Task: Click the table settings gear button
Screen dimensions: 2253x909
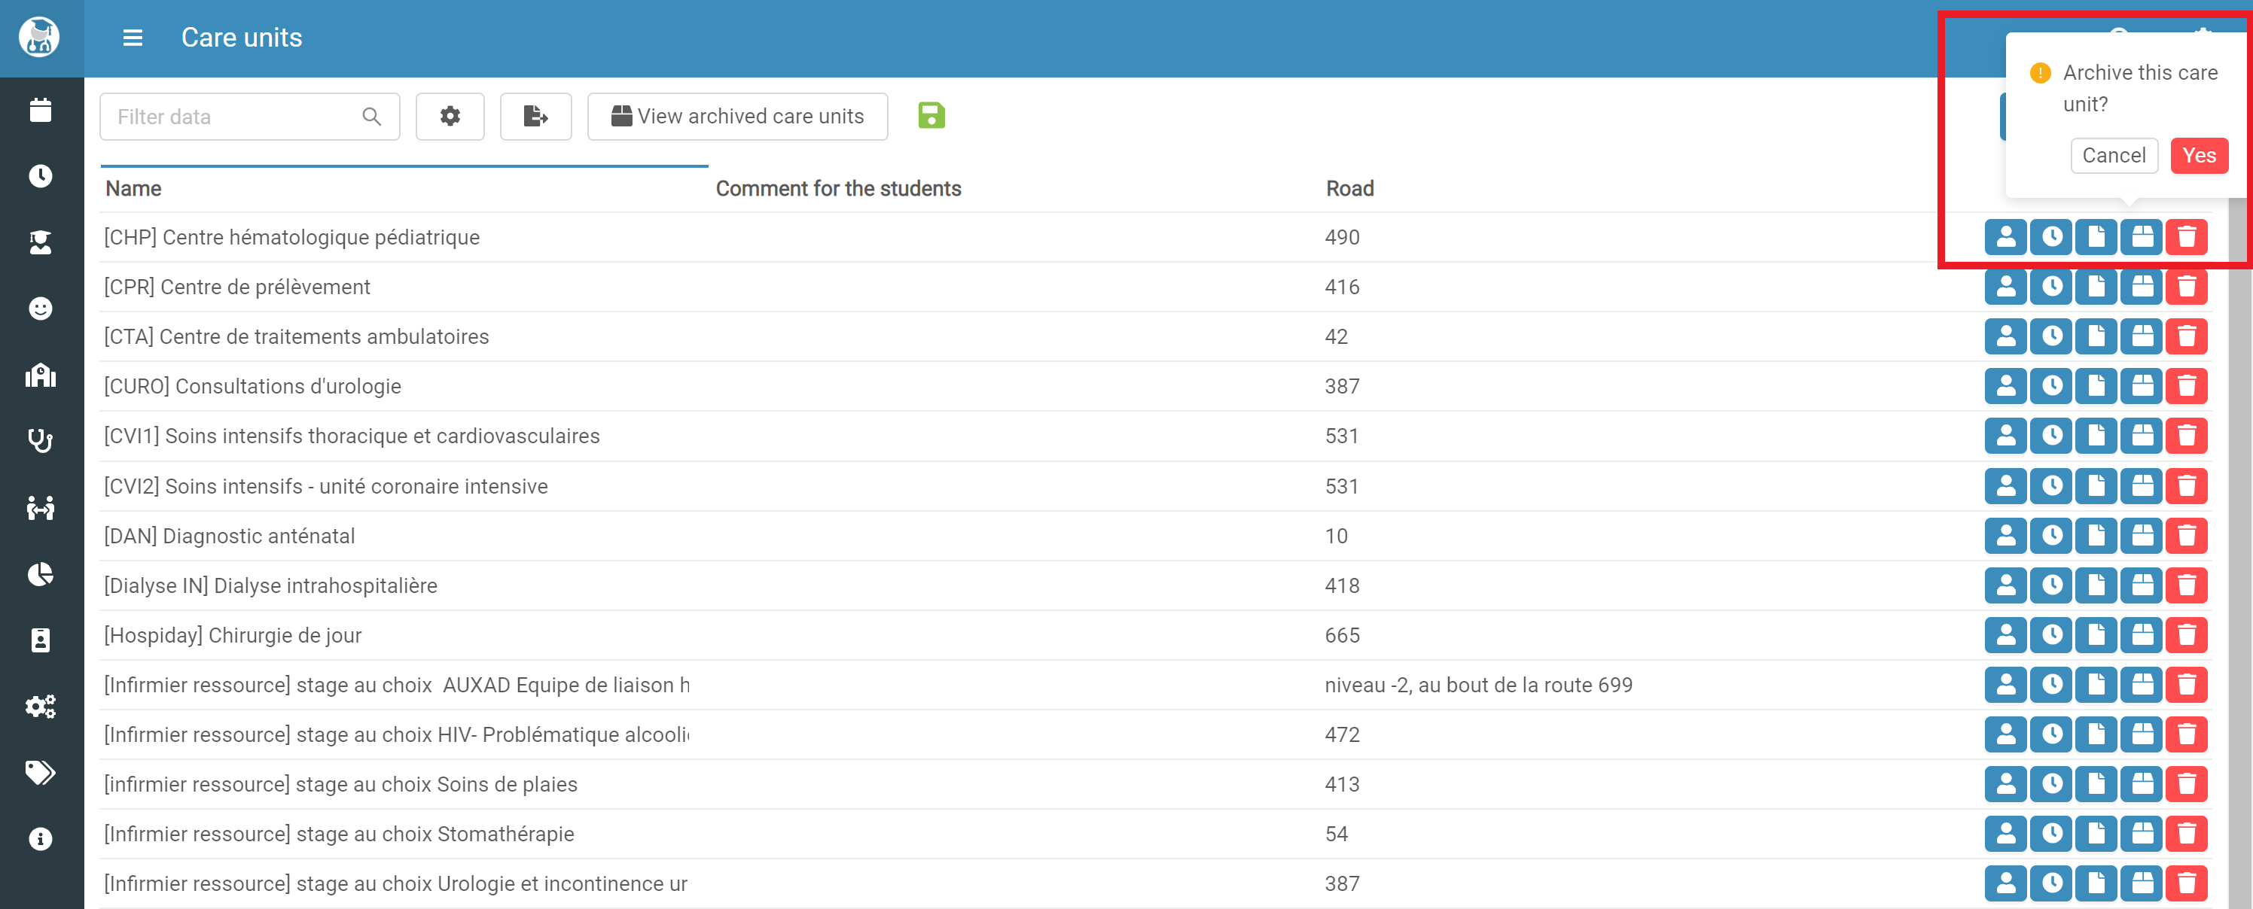Action: 450,116
